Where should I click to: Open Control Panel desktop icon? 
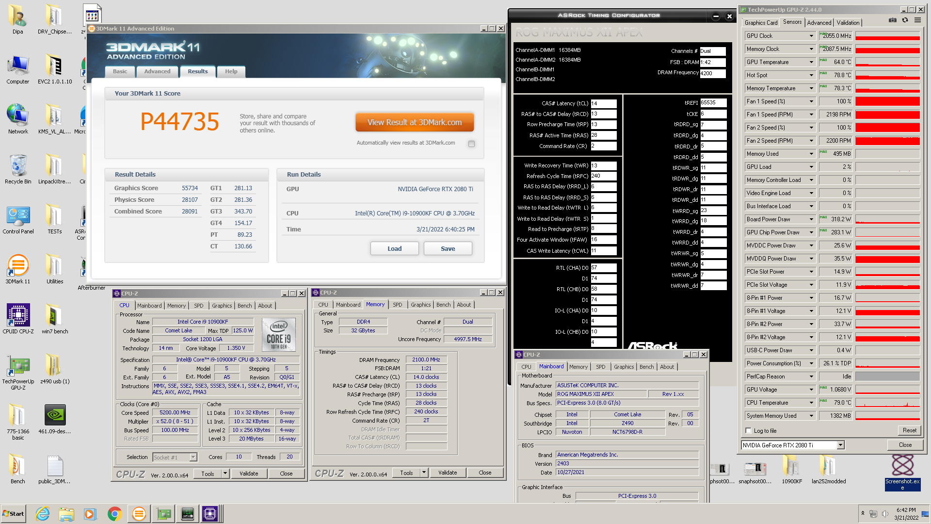[18, 219]
